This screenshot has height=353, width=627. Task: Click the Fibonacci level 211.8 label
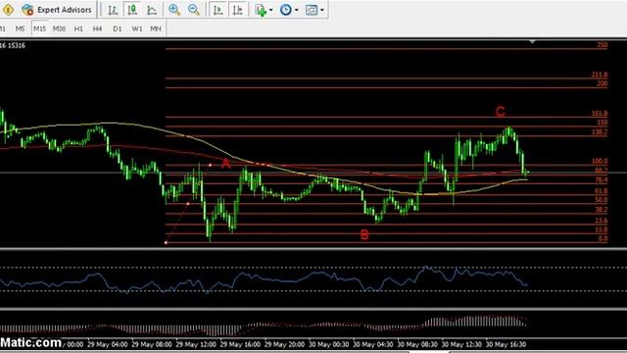click(x=600, y=75)
